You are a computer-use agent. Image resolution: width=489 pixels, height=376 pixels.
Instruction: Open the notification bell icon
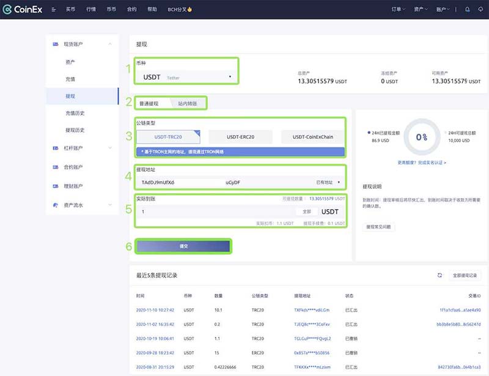click(467, 9)
